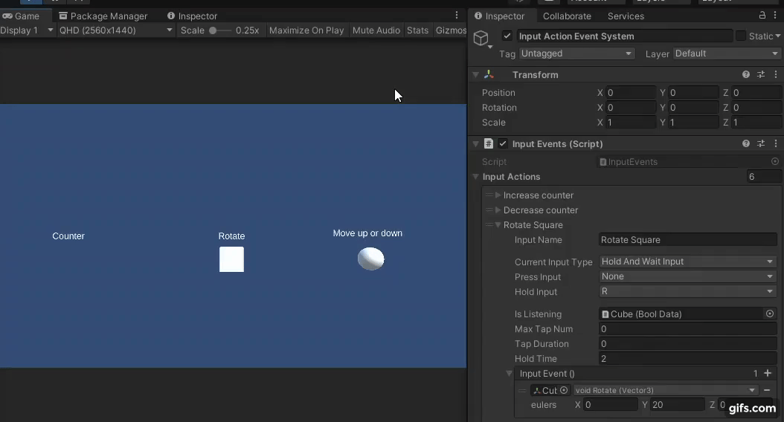The height and width of the screenshot is (422, 784).
Task: Switch to the Collaborate tab
Action: click(567, 16)
